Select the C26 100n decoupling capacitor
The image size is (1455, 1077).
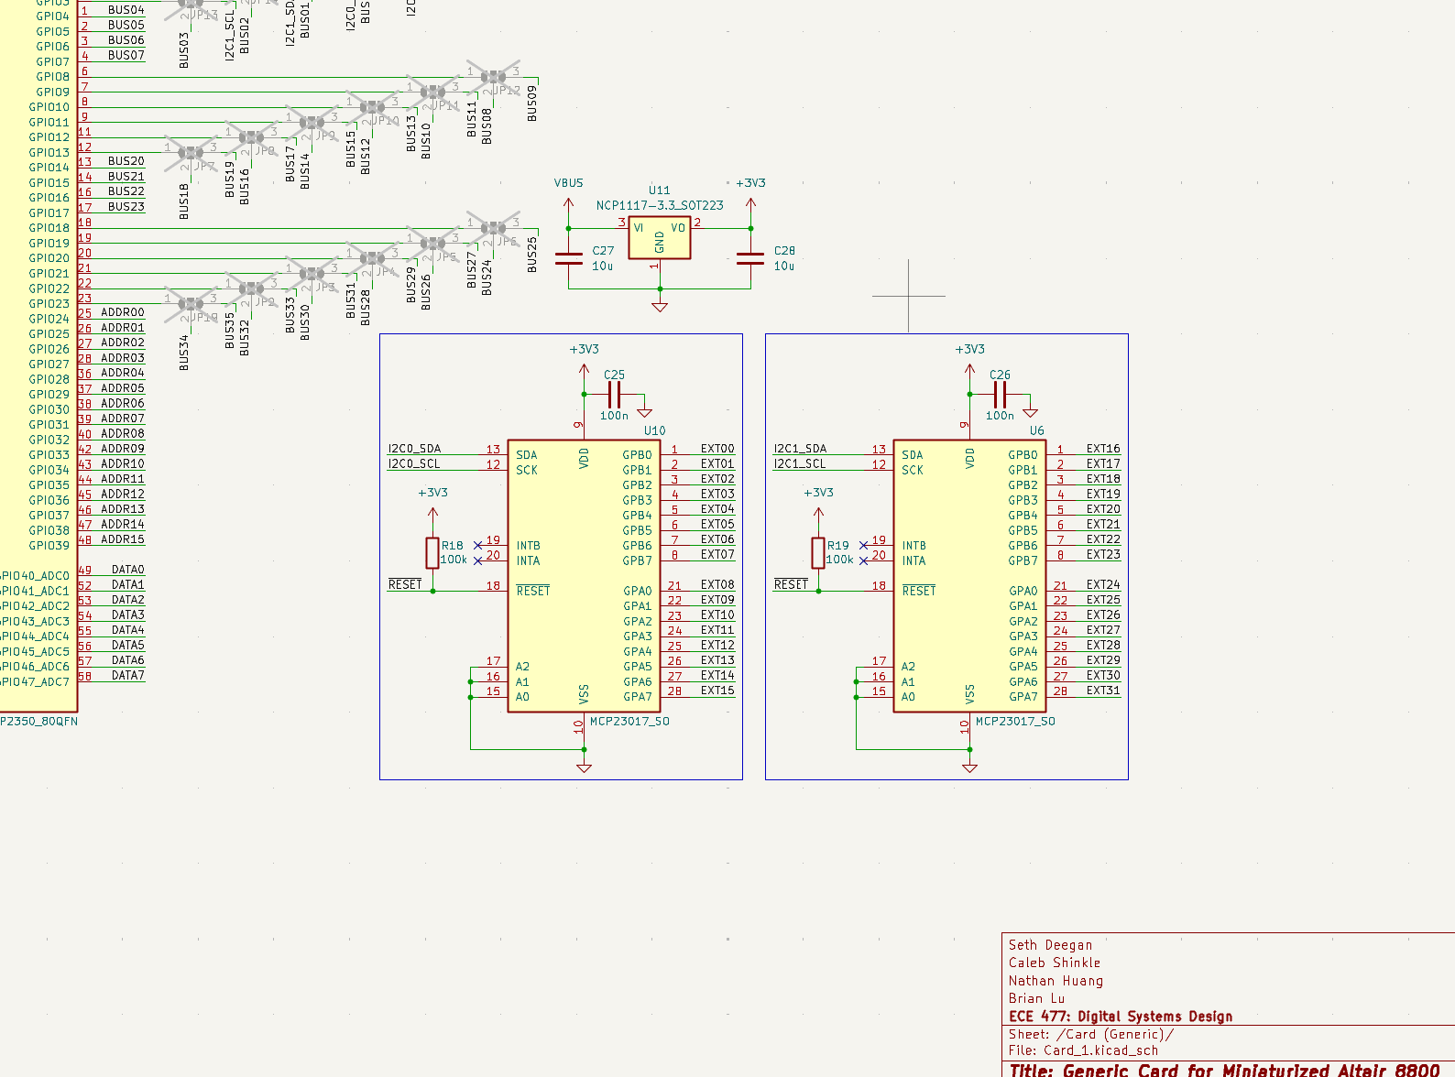(1001, 395)
